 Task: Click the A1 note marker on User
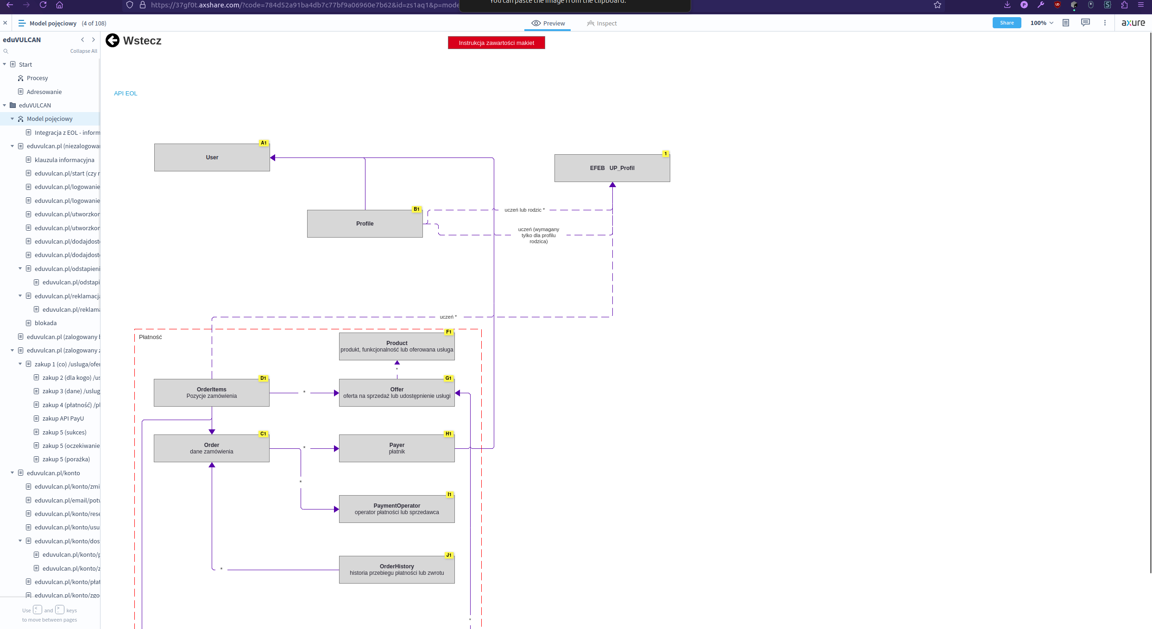coord(264,143)
